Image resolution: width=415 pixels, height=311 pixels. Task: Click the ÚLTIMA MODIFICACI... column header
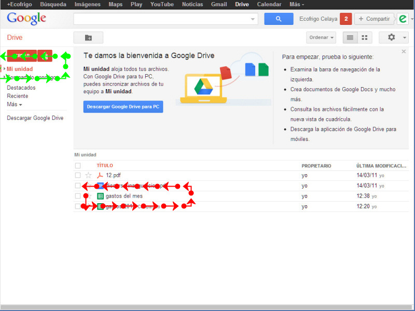(381, 166)
